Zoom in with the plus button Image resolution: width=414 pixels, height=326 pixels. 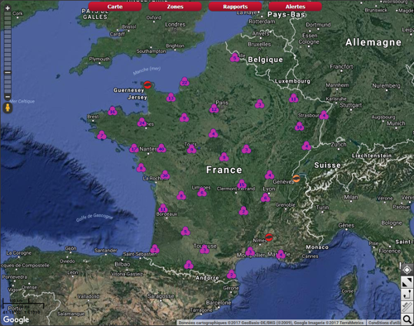coord(7,8)
